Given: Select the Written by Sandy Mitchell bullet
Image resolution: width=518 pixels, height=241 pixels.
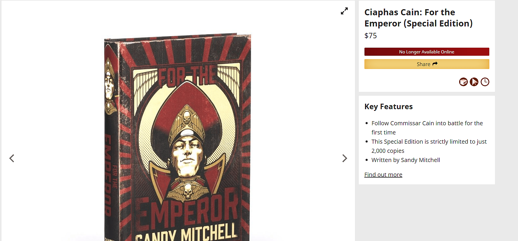Looking at the screenshot, I should 406,160.
